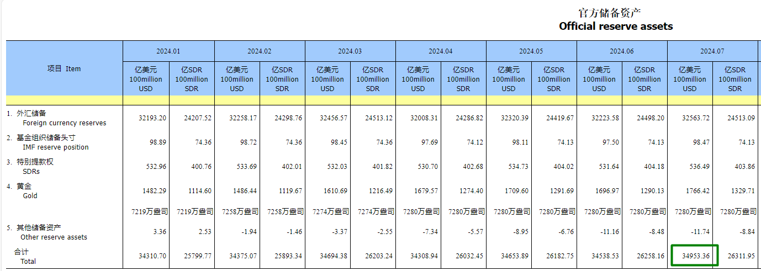
Task: Select the 2024.06 month header
Action: click(x=621, y=51)
